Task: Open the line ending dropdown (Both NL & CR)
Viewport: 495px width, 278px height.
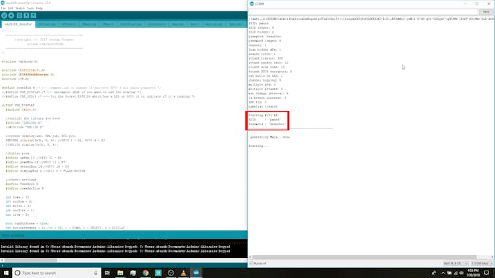Action: click(456, 263)
